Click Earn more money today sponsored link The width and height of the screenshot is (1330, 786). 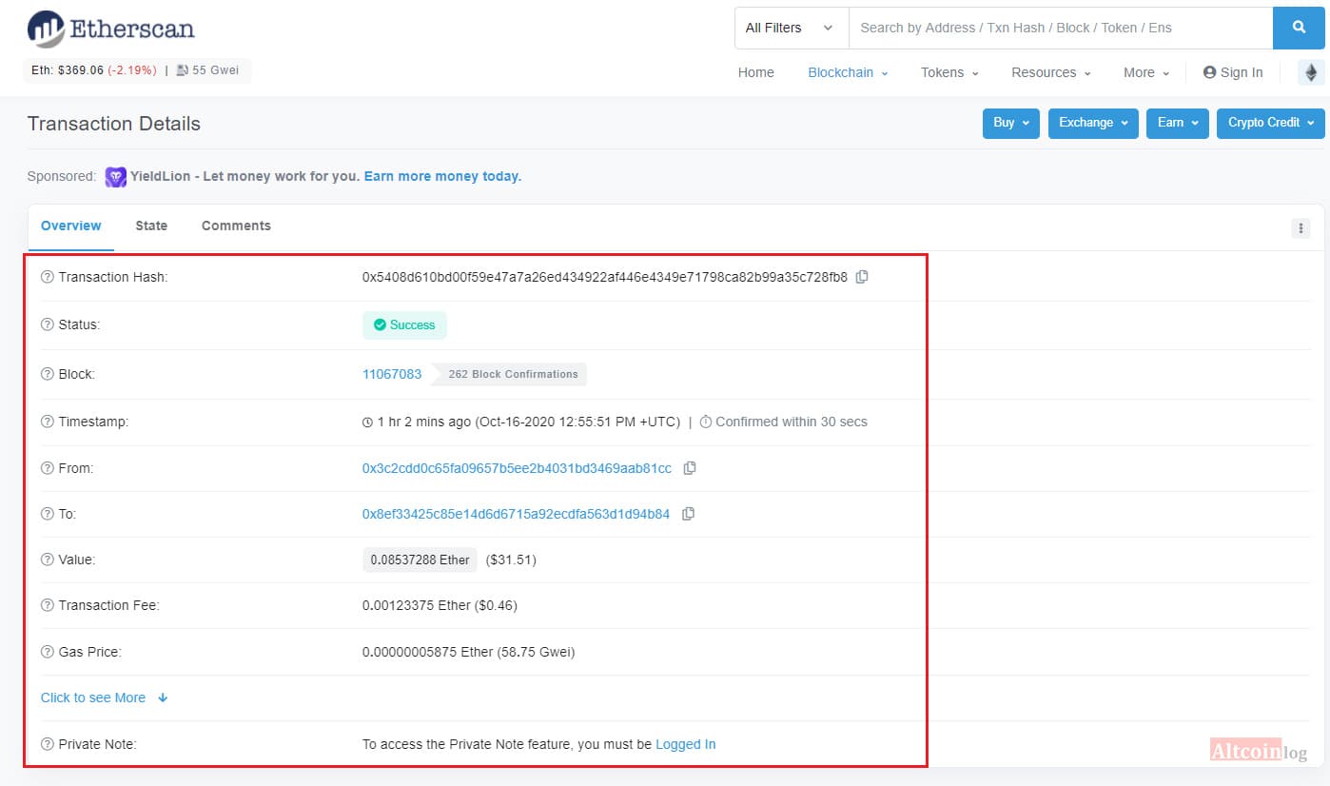tap(442, 176)
